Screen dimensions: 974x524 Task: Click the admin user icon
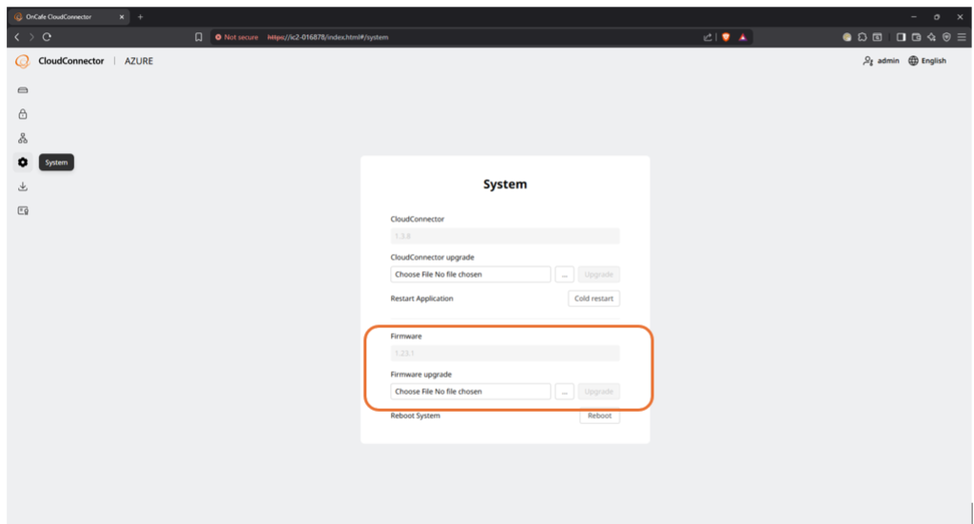(867, 61)
